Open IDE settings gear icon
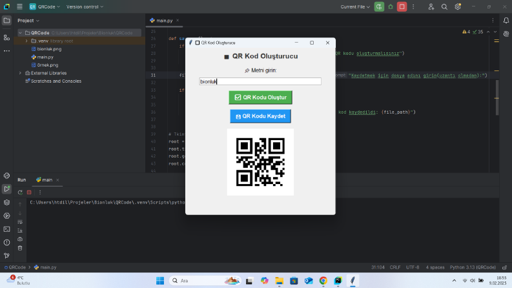The width and height of the screenshot is (512, 288). 458,6
